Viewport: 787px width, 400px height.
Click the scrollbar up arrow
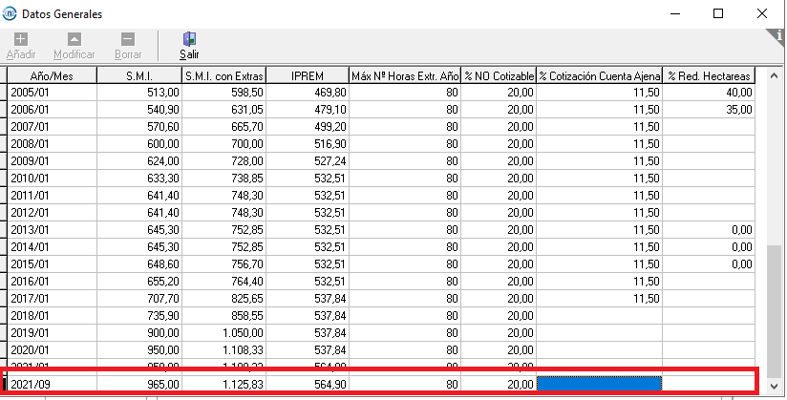tap(775, 75)
